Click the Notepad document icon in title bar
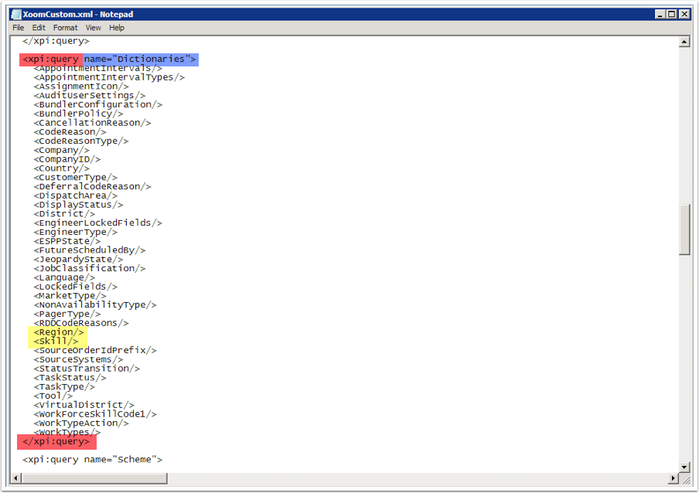Viewport: 699px width, 493px height. tap(16, 14)
